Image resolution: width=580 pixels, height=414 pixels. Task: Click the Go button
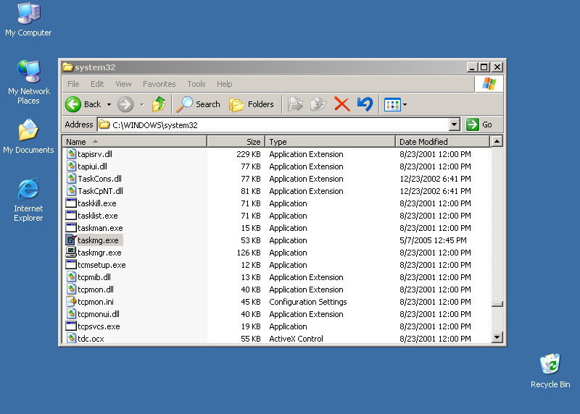(x=479, y=124)
